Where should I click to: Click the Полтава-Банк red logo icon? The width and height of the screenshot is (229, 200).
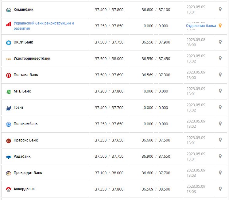[x=9, y=75]
